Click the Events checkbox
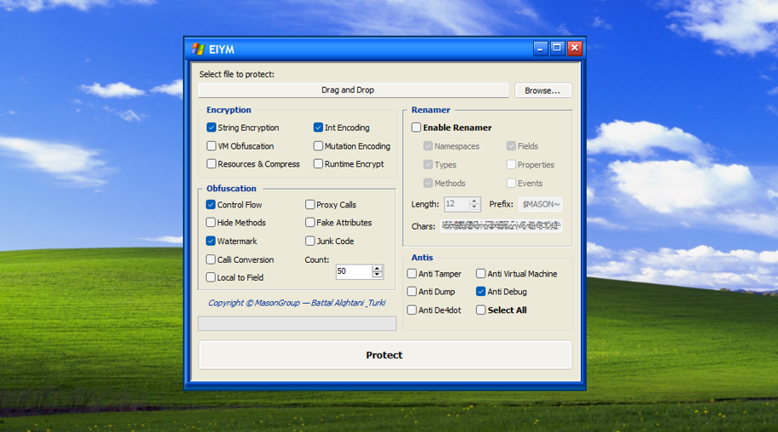The width and height of the screenshot is (778, 432). [511, 183]
